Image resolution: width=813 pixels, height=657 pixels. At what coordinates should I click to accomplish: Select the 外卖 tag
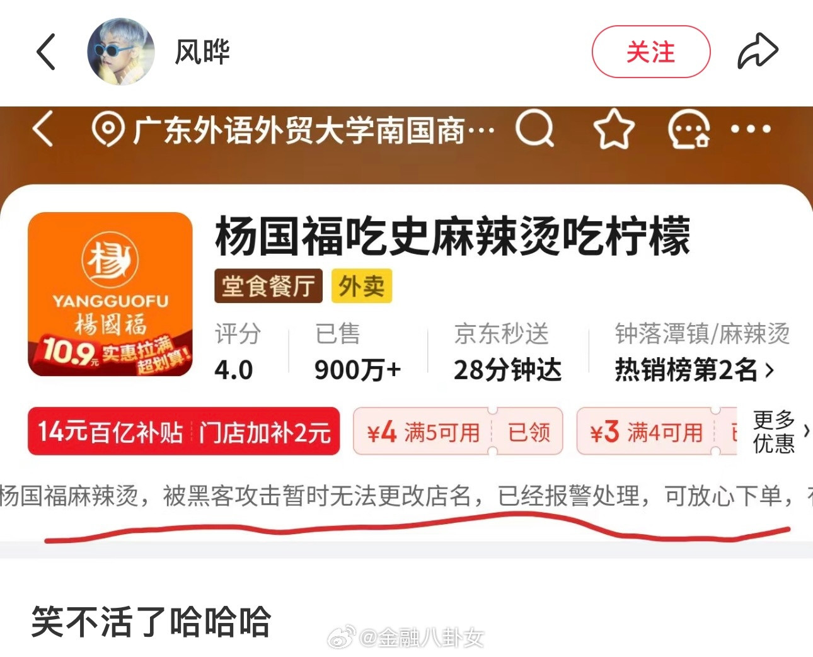(x=362, y=286)
